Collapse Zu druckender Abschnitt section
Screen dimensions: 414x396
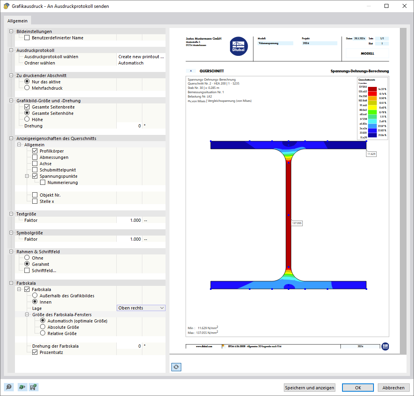coord(11,75)
